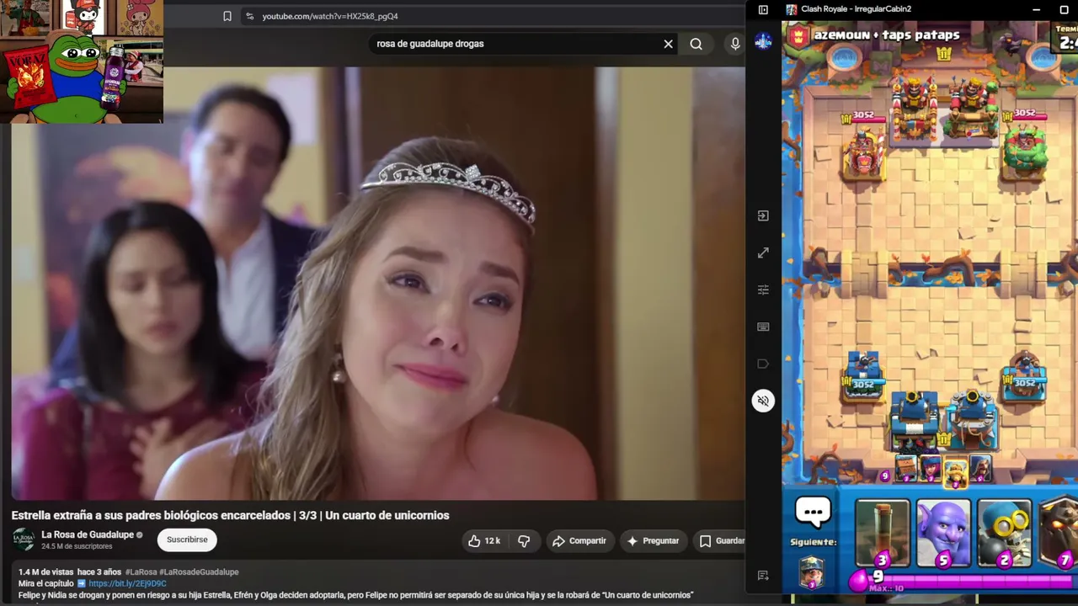Follow the bit.ly/2Ej9D9C link in description

point(127,583)
